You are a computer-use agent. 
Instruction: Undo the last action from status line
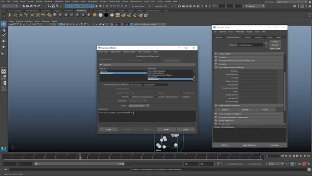[35, 6]
